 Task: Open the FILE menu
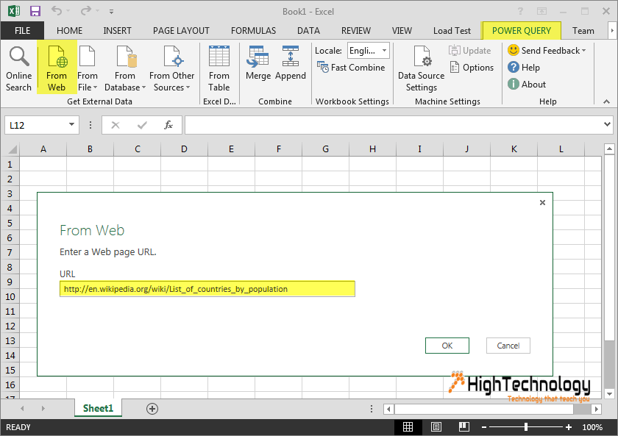(x=22, y=31)
